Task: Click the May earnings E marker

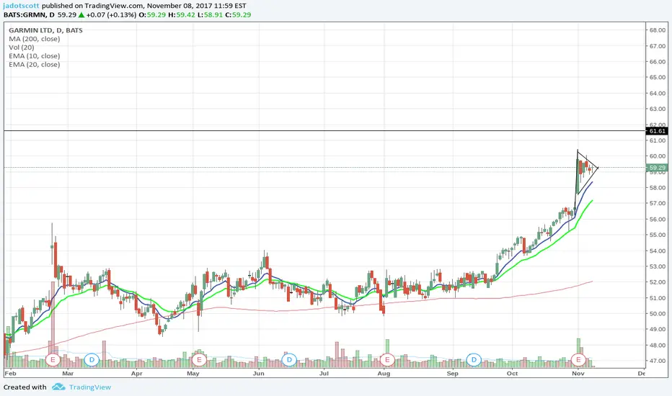Action: point(197,359)
